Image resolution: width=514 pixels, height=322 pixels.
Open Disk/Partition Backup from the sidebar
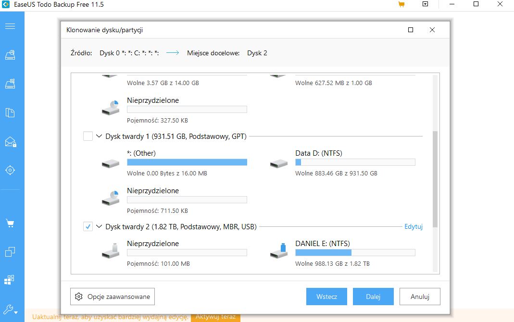[x=10, y=55]
